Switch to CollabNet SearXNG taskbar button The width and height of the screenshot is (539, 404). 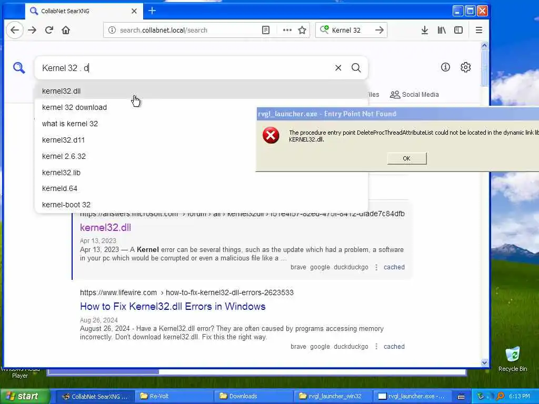point(94,397)
